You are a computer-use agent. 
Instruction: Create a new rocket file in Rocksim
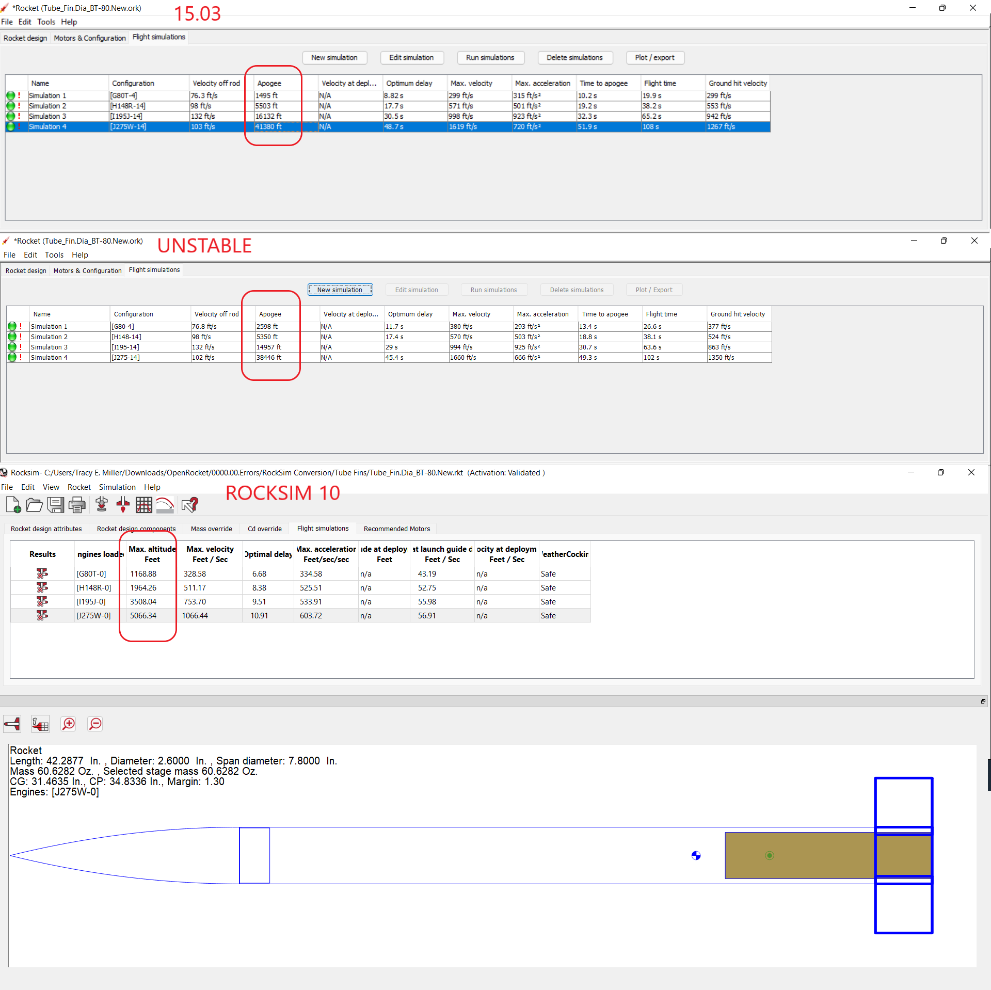13,505
